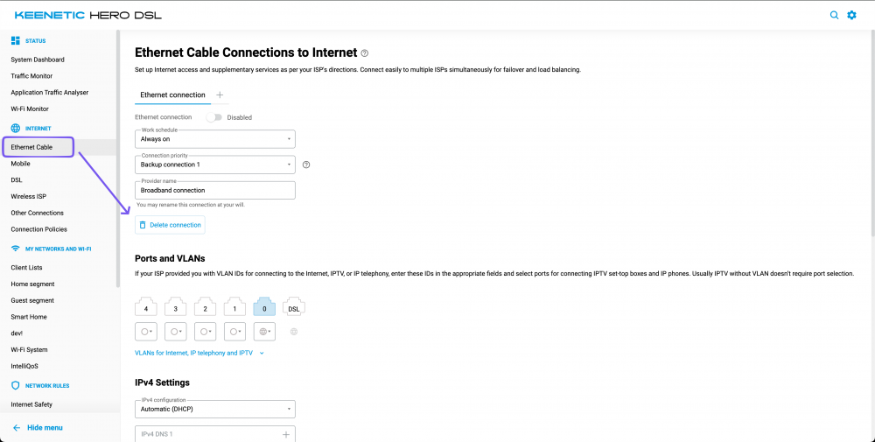Switch to the Ethernet connection tab
875x442 pixels.
(172, 95)
